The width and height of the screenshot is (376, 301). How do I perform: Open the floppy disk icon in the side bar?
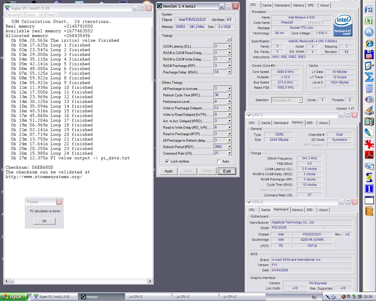pos(369,55)
